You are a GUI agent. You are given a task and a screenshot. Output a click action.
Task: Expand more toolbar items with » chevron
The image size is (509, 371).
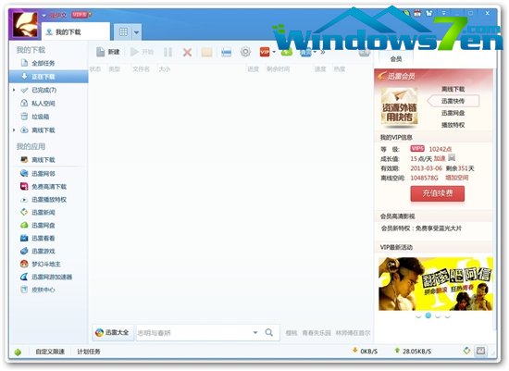(322, 52)
